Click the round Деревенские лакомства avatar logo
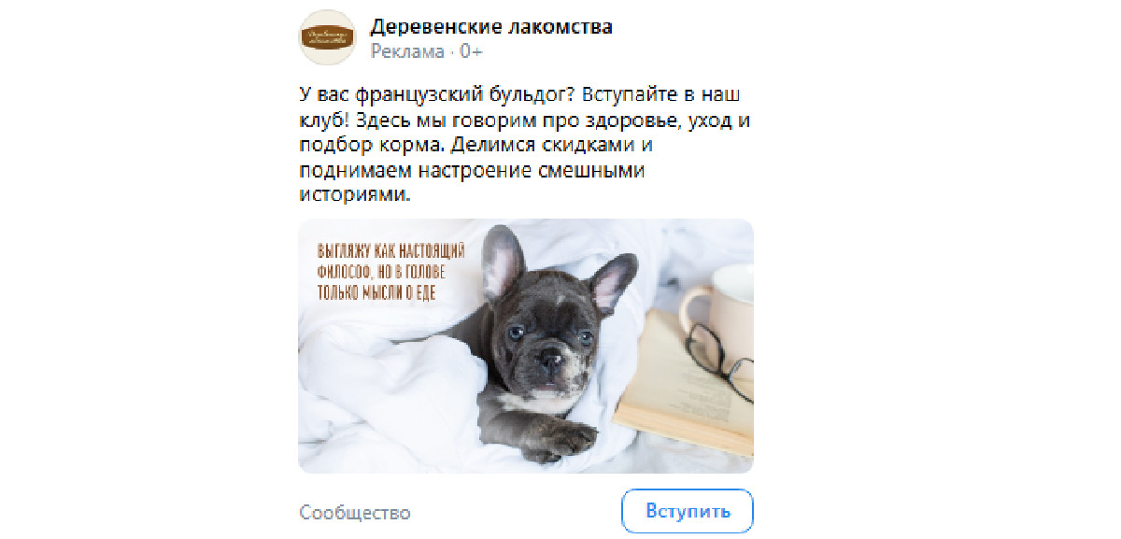 tap(327, 37)
